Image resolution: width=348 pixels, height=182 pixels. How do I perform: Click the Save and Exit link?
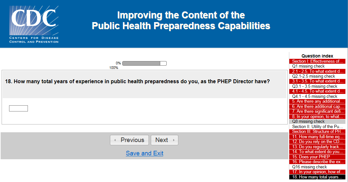(145, 153)
